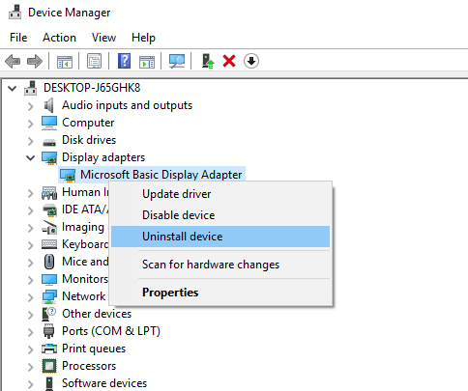Viewport: 468px width, 391px height.
Task: Choose Scan for hardware changes entry
Action: (220, 265)
